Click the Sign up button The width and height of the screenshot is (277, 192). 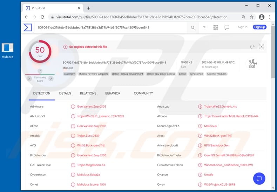(x=259, y=27)
